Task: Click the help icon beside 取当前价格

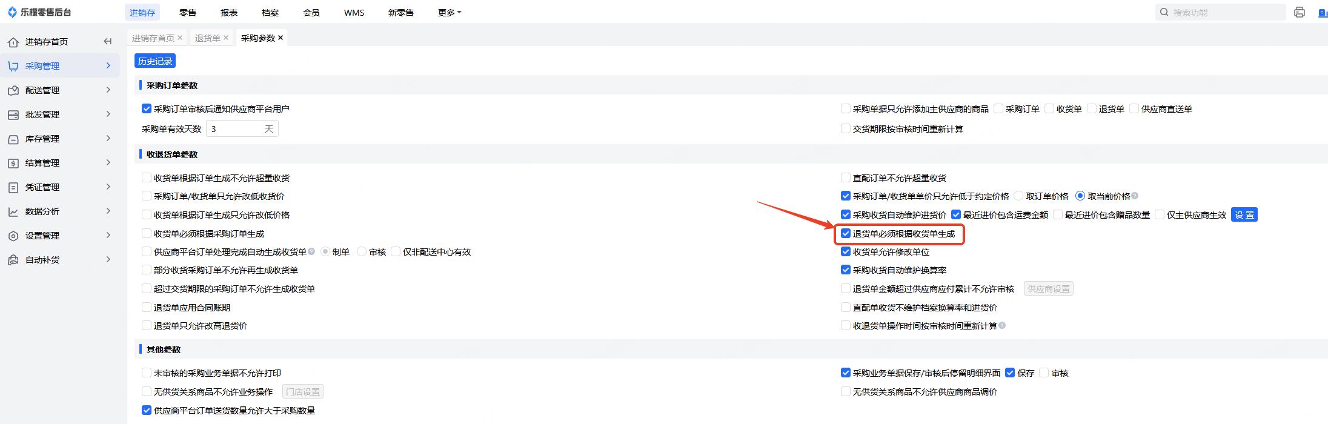Action: pyautogui.click(x=1135, y=196)
